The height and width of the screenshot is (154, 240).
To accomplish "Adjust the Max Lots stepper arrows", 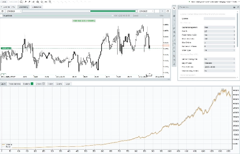I will [234, 39].
